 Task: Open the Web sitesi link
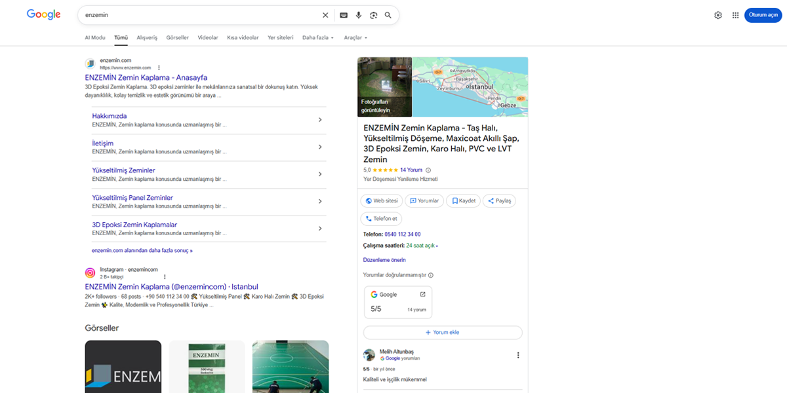coord(381,200)
